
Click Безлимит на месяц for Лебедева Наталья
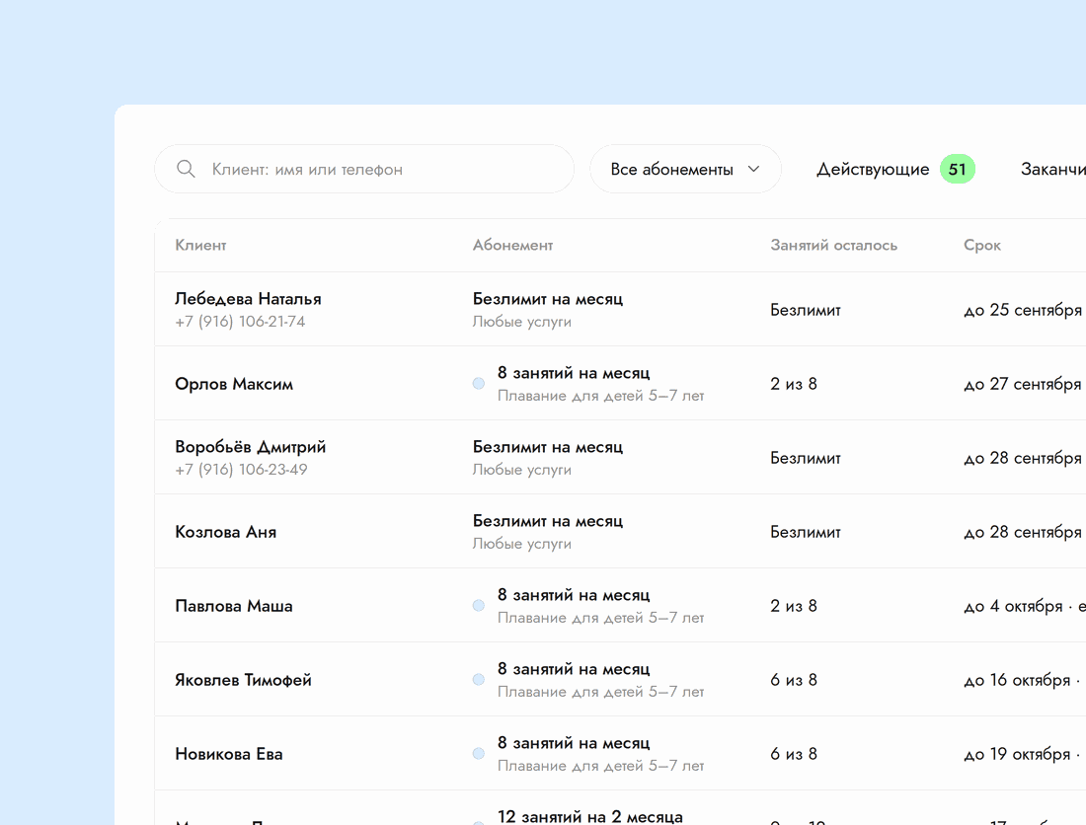point(548,299)
